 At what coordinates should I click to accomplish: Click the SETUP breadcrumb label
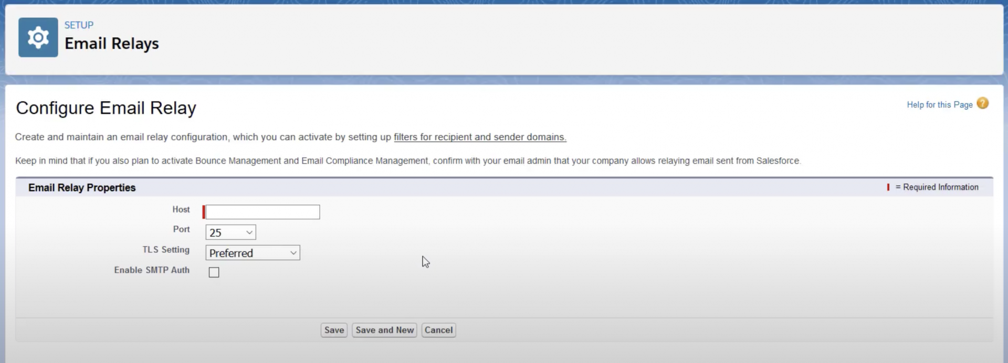(79, 25)
